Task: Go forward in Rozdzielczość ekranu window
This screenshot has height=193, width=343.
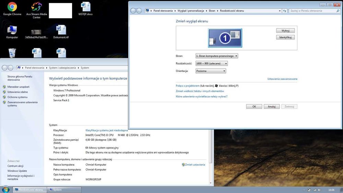Action: [139, 11]
